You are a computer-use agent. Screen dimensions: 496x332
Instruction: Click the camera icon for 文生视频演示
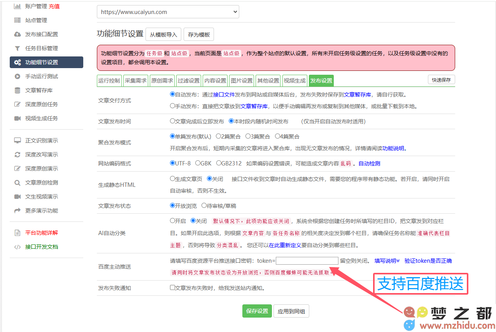click(x=18, y=197)
